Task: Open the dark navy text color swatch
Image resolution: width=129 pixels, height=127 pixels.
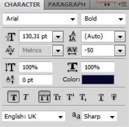Action: [x=98, y=80]
